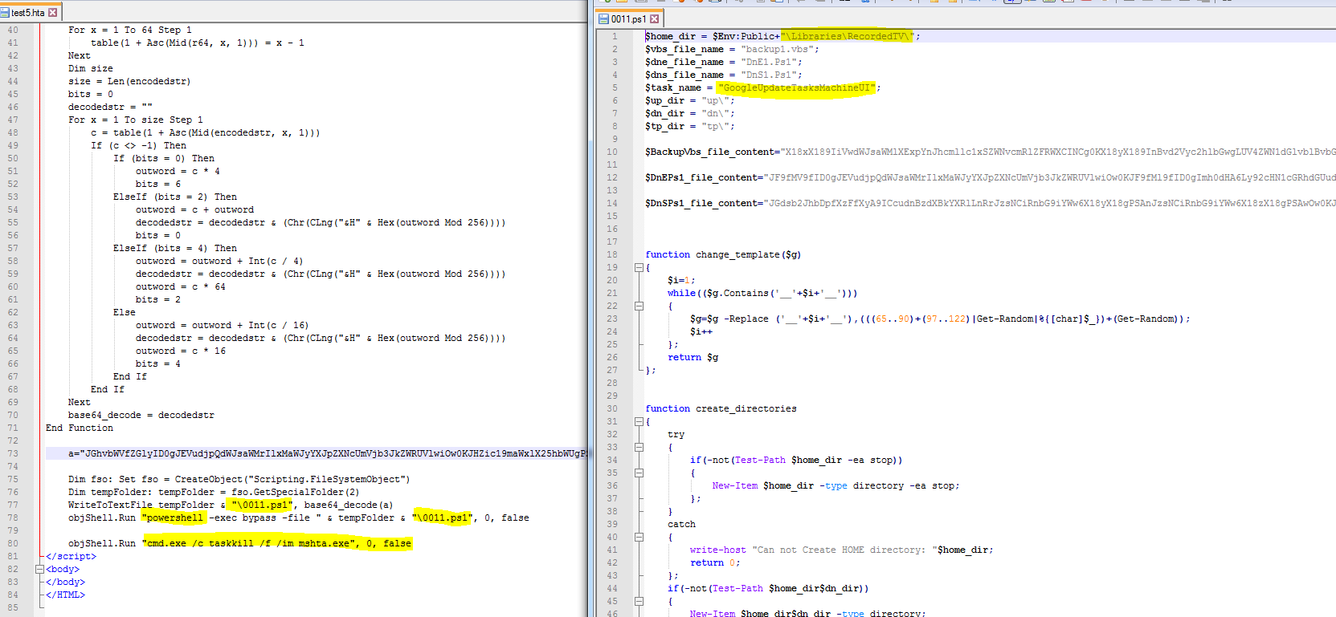
Task: Click the "Dim tempFolder" line 76
Action: coord(214,492)
